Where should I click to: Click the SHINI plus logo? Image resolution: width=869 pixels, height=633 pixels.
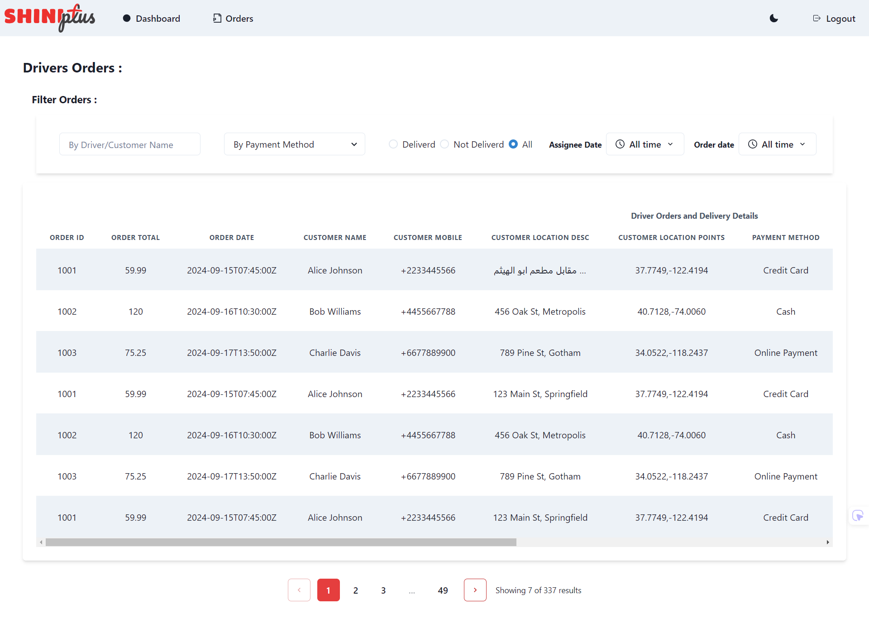pos(50,18)
